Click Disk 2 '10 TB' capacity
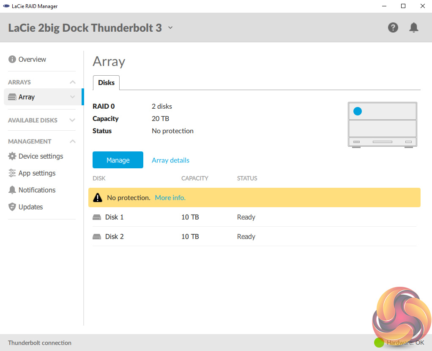The image size is (432, 351). click(190, 236)
